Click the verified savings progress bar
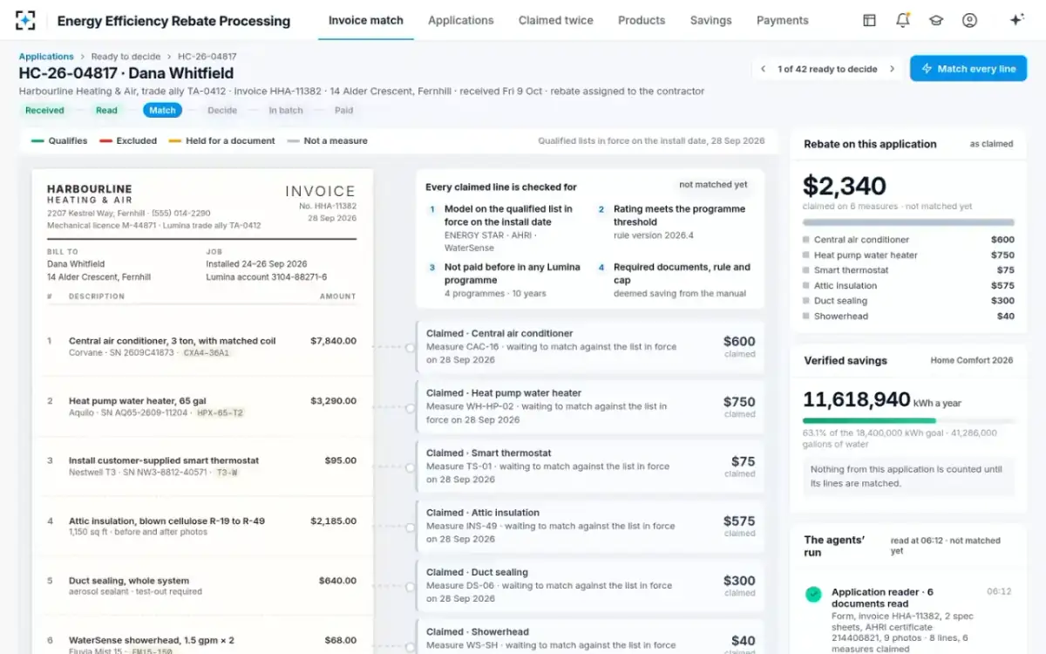Viewport: 1046px width, 654px height. (x=908, y=420)
